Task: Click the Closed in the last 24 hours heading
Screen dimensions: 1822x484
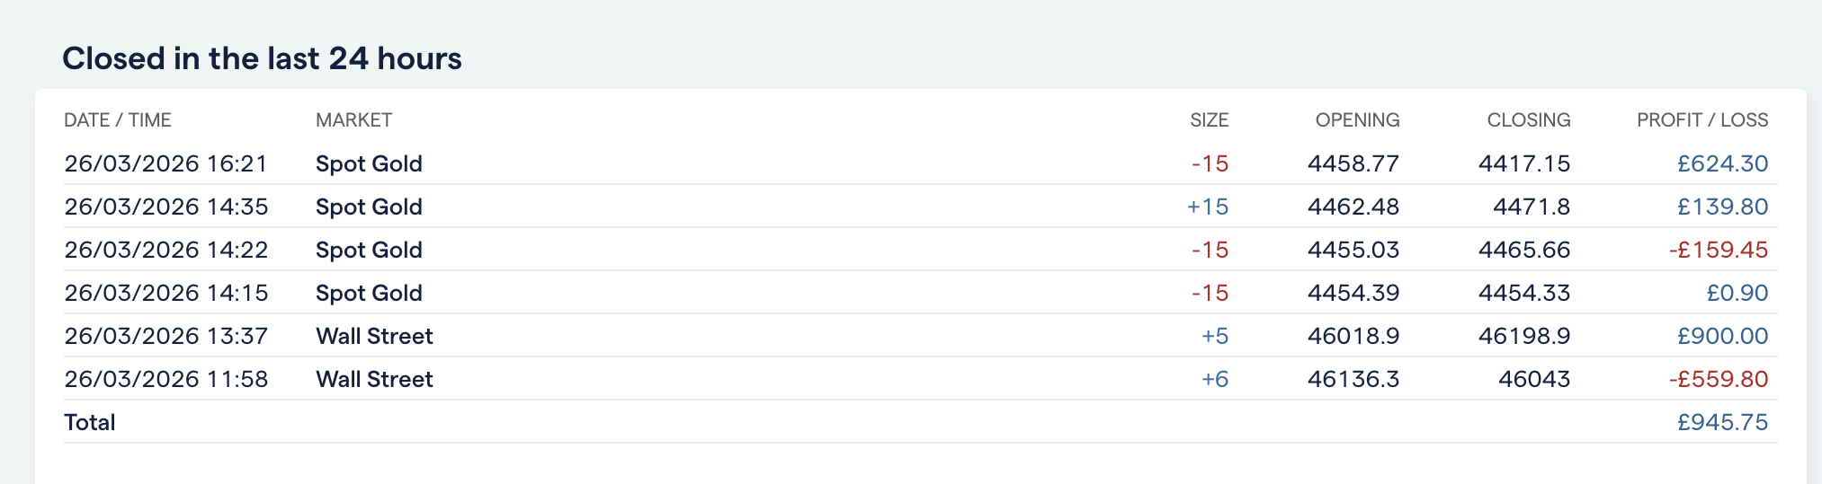Action: (262, 58)
